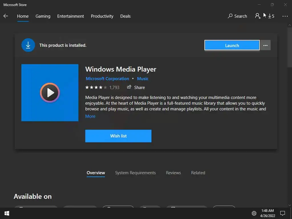Image resolution: width=292 pixels, height=219 pixels.
Task: Expand the description with More
Action: [x=90, y=116]
